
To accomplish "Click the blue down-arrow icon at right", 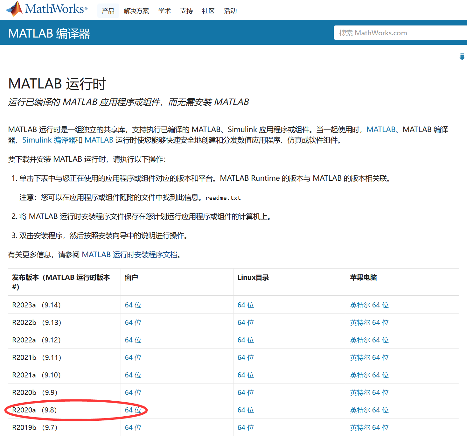I will coord(462,57).
